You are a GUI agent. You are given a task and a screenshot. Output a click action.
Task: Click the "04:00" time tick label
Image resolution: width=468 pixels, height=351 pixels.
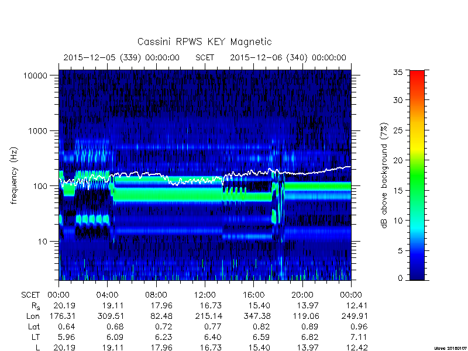pyautogui.click(x=108, y=295)
